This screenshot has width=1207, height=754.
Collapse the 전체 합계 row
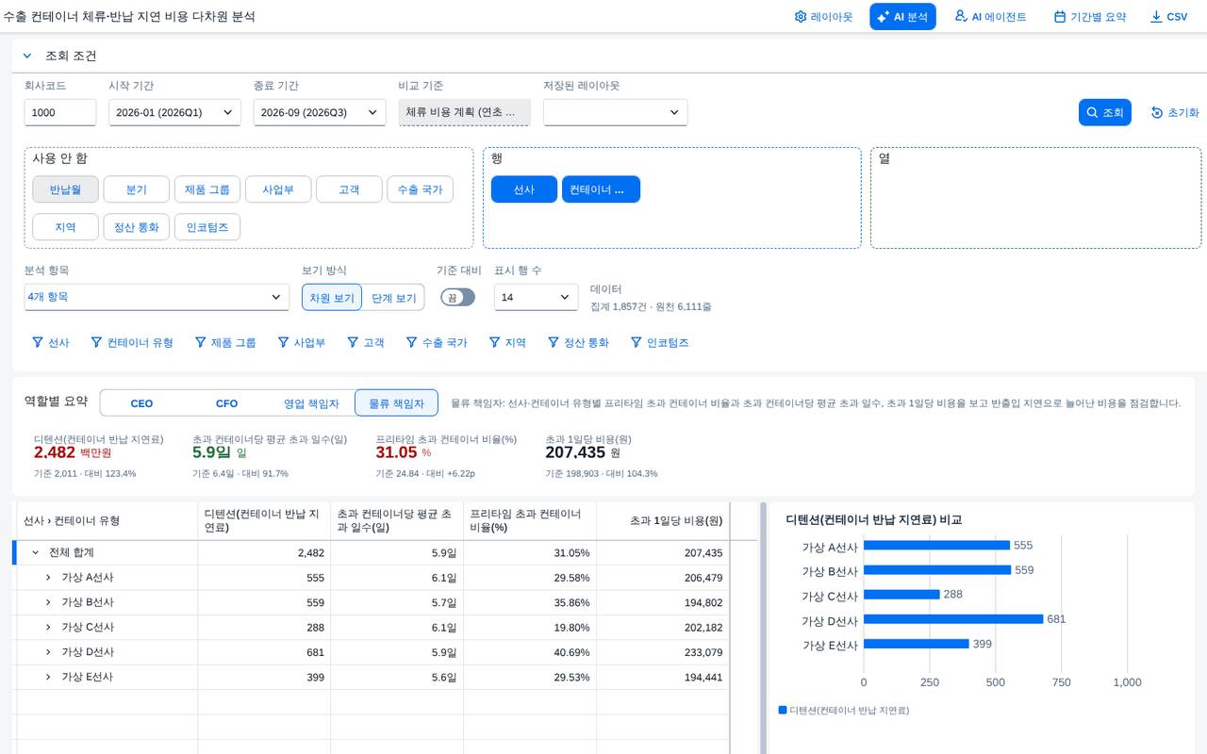pos(35,552)
